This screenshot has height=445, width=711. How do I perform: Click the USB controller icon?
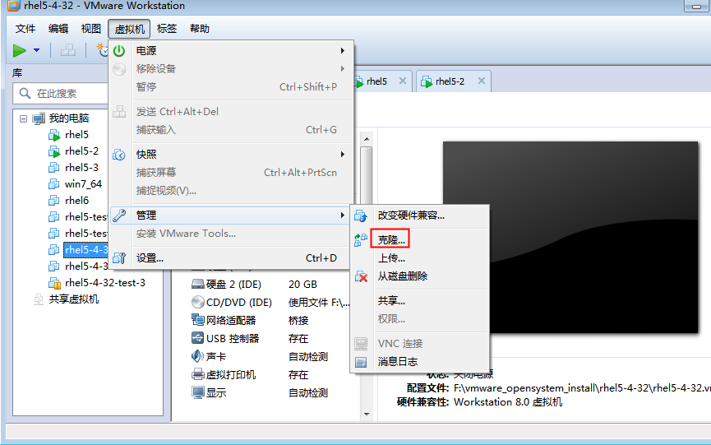(x=198, y=338)
